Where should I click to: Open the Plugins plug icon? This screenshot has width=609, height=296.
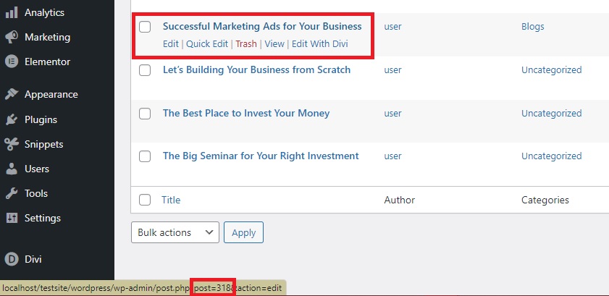(x=12, y=119)
